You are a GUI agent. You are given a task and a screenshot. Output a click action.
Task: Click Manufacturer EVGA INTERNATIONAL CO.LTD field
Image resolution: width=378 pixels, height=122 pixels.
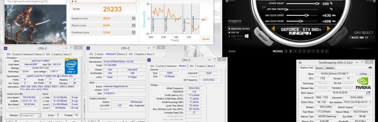[124, 62]
